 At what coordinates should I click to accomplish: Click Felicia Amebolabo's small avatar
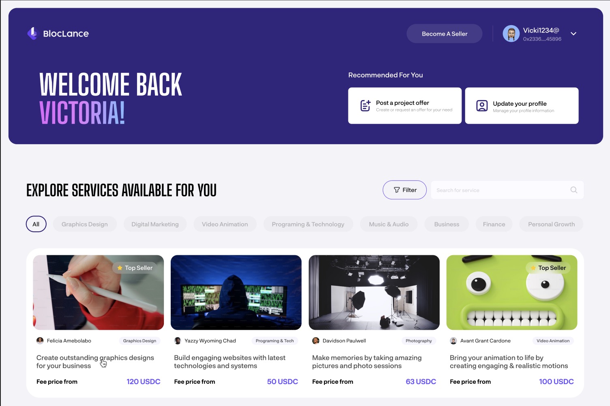(x=40, y=341)
